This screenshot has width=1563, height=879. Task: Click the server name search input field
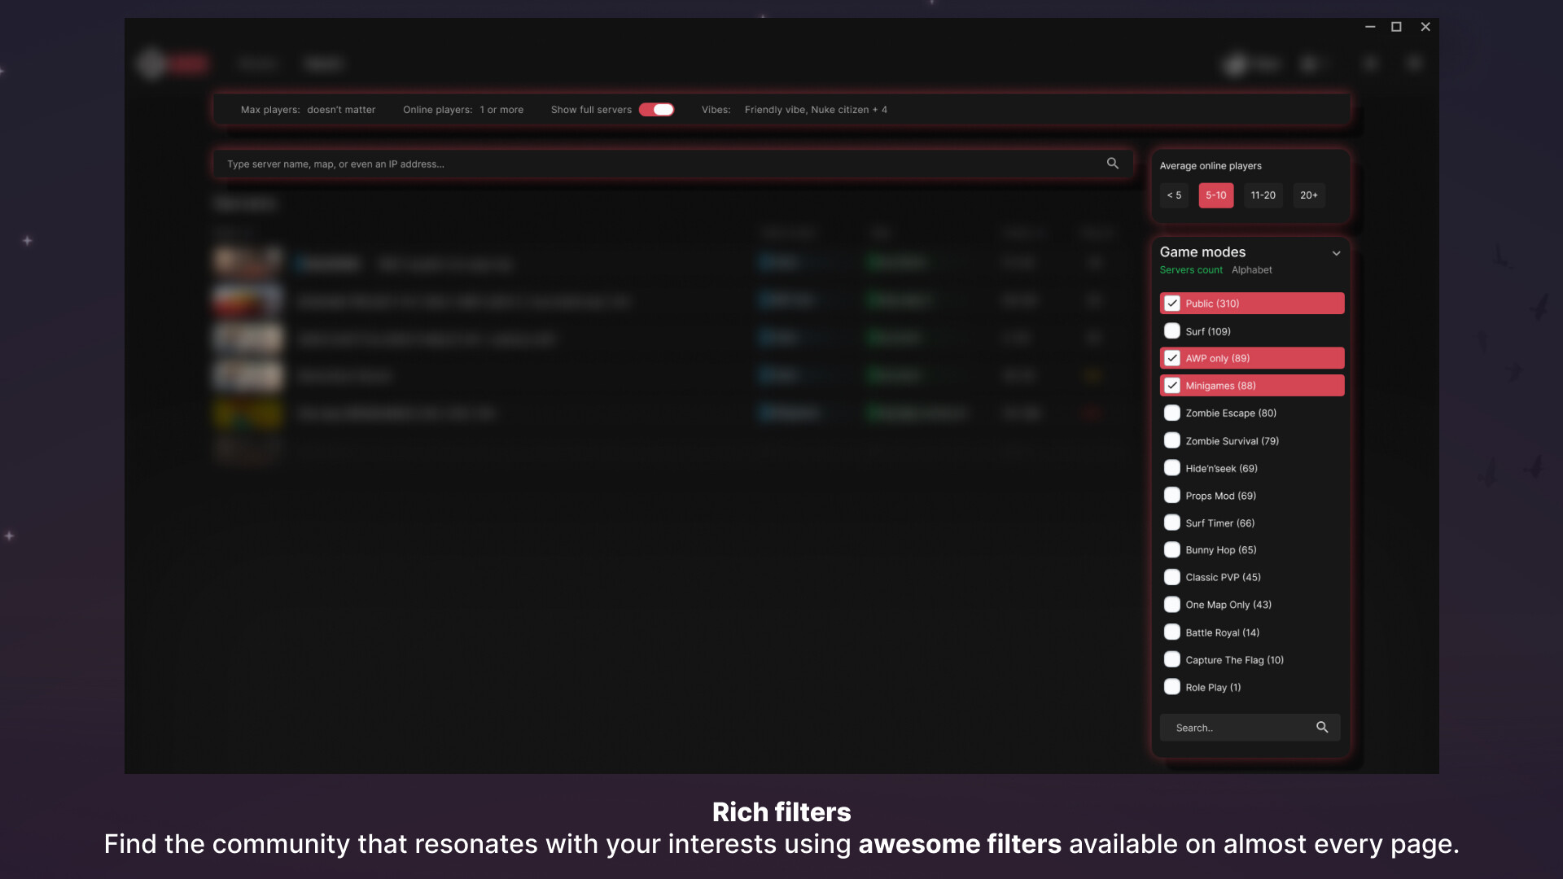(651, 163)
